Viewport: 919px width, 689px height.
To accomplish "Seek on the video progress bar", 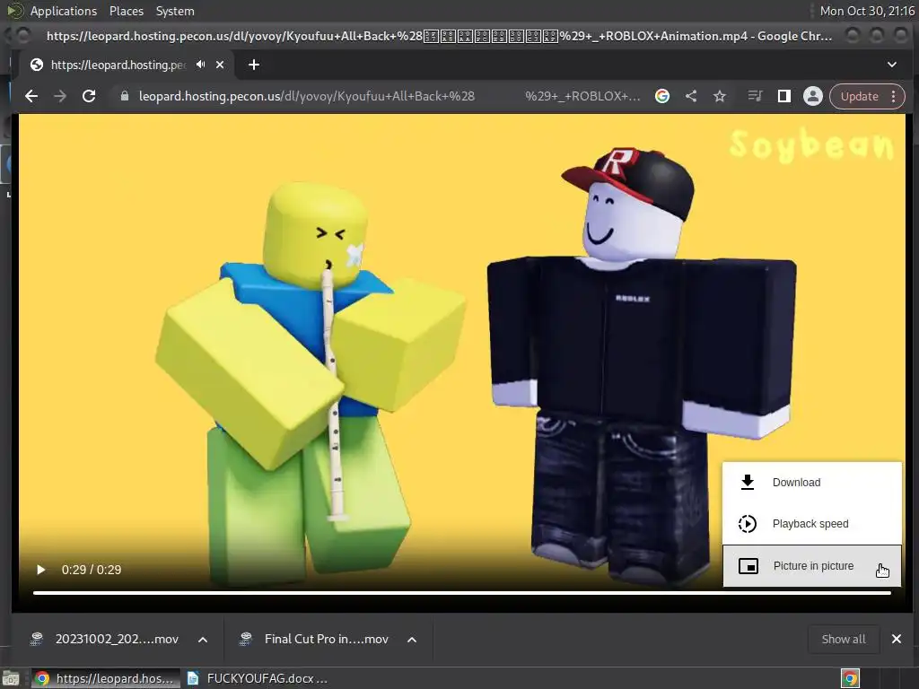I will click(x=462, y=593).
